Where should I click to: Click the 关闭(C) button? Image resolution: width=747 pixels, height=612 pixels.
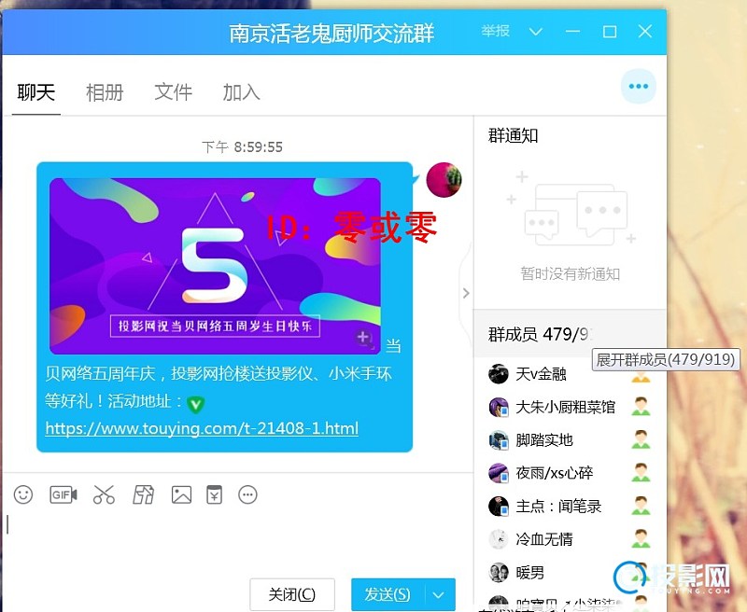[292, 594]
